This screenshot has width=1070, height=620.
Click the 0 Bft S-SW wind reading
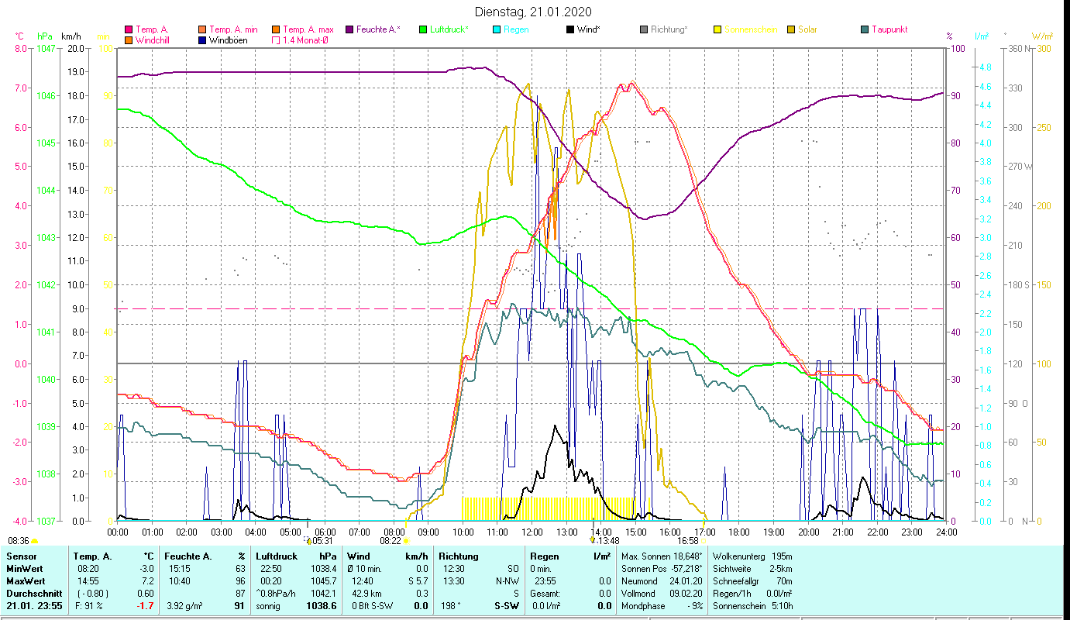tap(372, 606)
